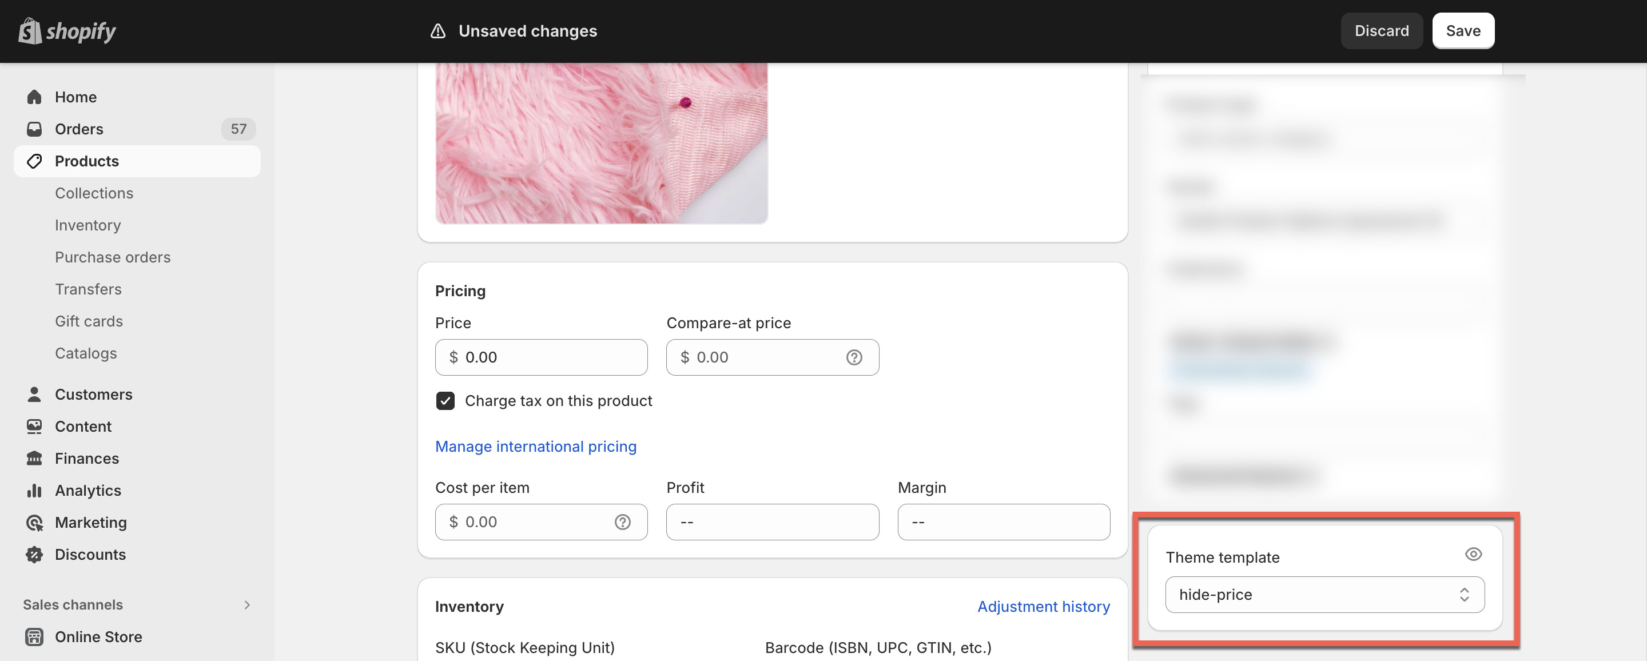1647x661 pixels.
Task: Open the hide-price theme template dropdown
Action: pyautogui.click(x=1324, y=595)
